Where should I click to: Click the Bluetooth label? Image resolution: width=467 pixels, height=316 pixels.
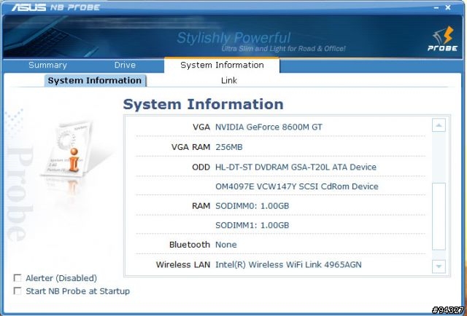190,245
